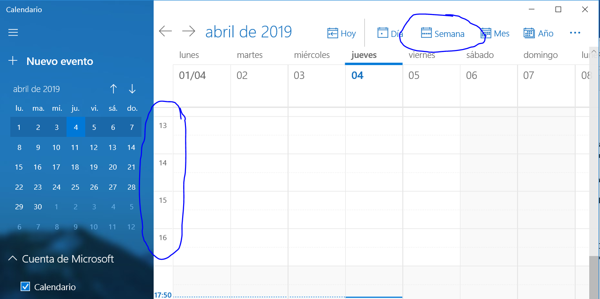This screenshot has width=600, height=299.
Task: Select day 18 in mini calendar
Action: pos(75,167)
